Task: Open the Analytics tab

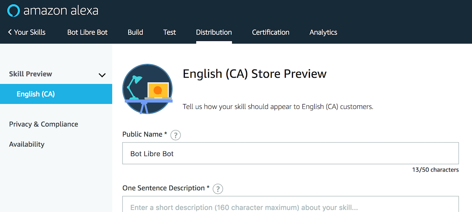Action: click(323, 32)
